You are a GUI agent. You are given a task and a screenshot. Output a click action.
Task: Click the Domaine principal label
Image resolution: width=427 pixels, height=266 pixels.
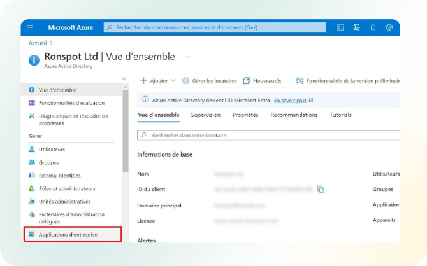(x=159, y=206)
